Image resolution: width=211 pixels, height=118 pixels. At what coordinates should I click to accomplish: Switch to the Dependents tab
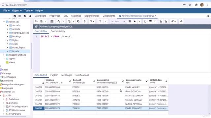[x=109, y=16]
